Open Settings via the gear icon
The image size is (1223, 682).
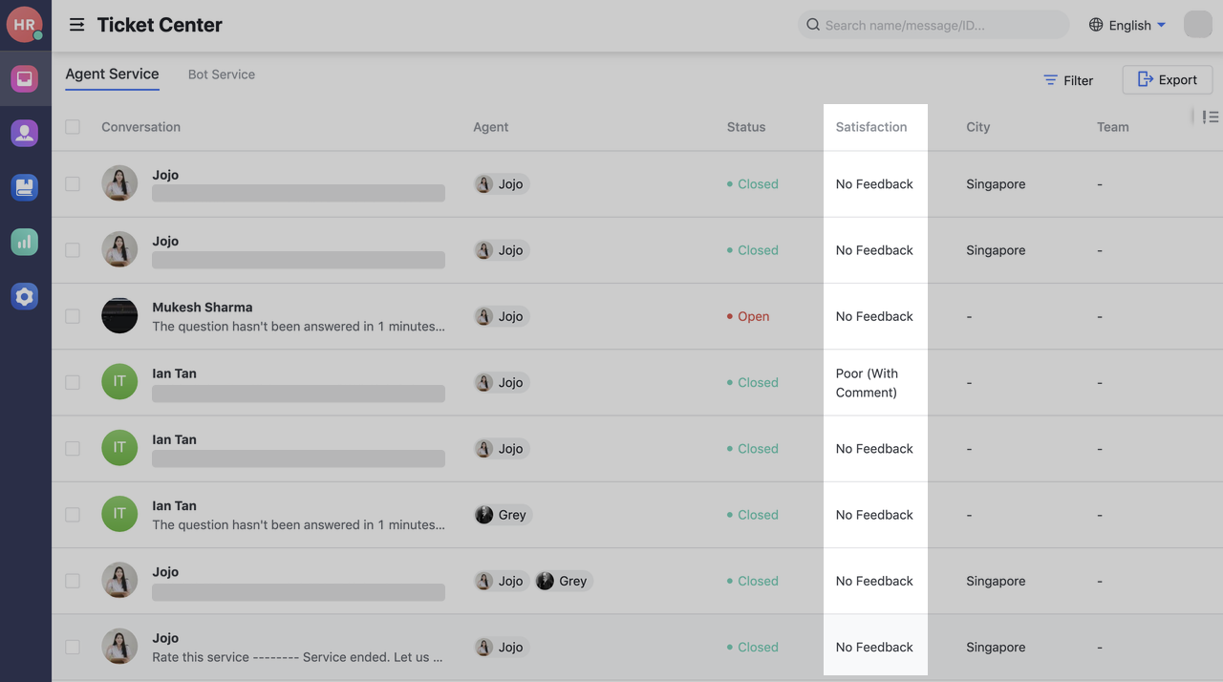pyautogui.click(x=24, y=296)
